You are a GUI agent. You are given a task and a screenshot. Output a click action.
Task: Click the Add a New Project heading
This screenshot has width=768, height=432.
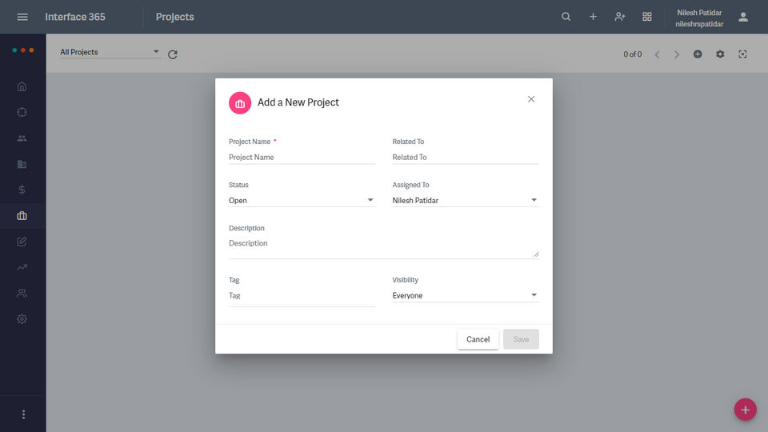298,102
